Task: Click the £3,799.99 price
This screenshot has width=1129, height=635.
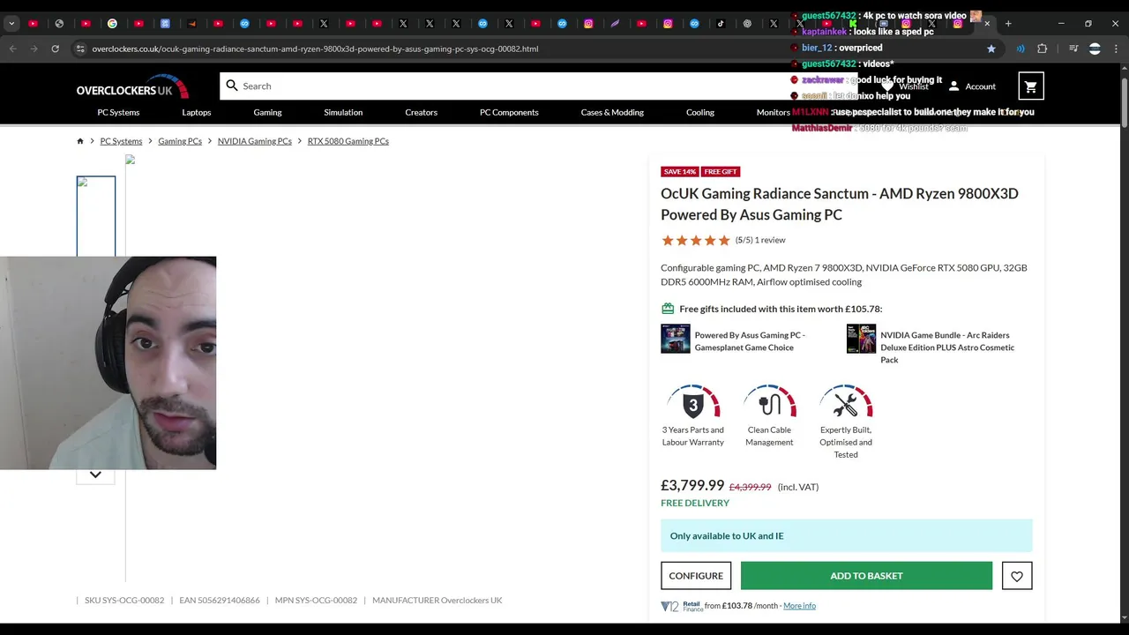Action: (692, 485)
